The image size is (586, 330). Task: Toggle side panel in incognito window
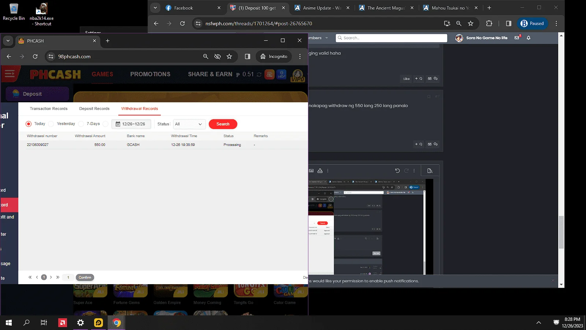[248, 56]
